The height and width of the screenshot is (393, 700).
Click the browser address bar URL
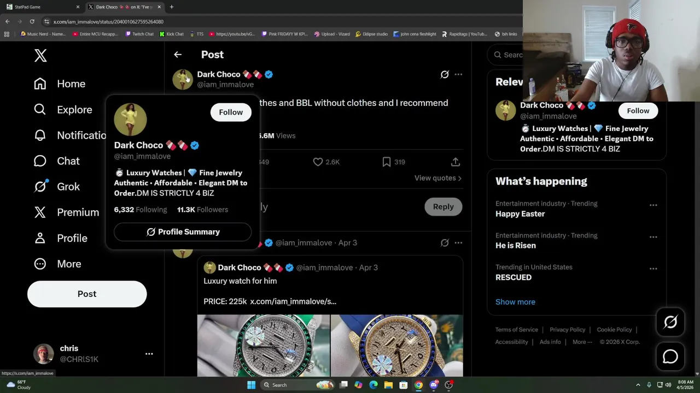click(x=108, y=21)
